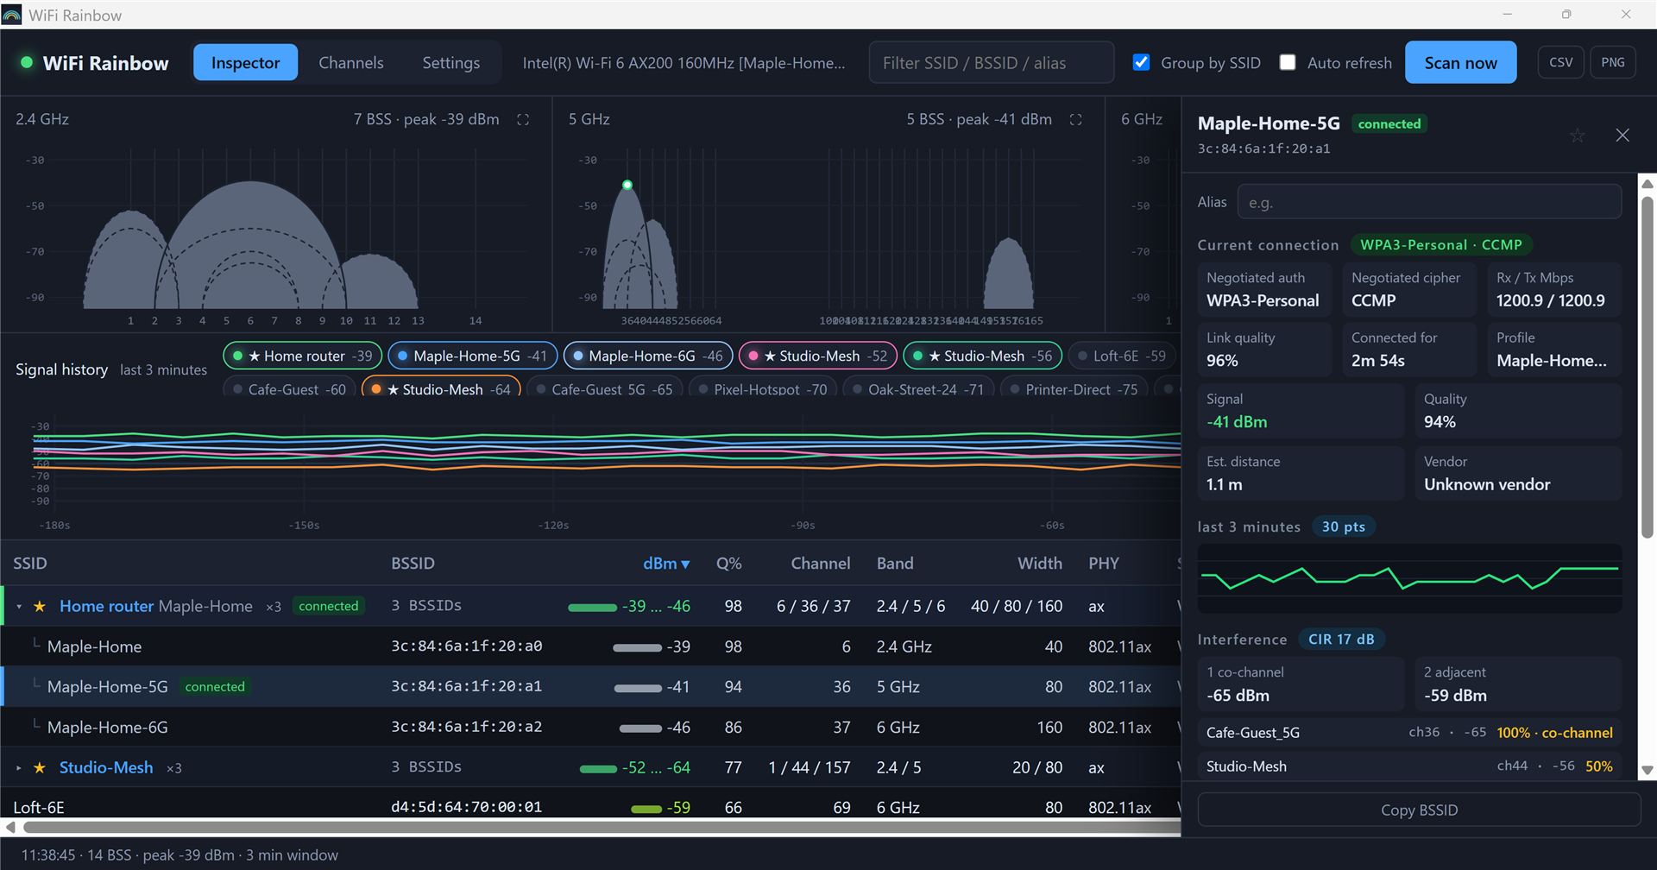
Task: Star Maple-Home-5G as favorite in detail panel
Action: coord(1577,136)
